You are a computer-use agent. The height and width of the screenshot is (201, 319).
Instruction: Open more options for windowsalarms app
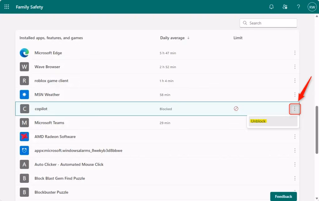[x=295, y=150]
